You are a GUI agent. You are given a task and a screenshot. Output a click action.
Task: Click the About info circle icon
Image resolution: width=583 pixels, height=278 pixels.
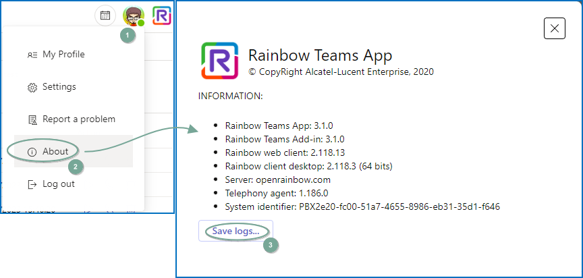click(x=32, y=152)
